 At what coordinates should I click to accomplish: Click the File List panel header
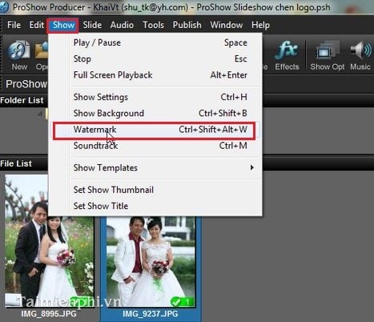point(16,163)
